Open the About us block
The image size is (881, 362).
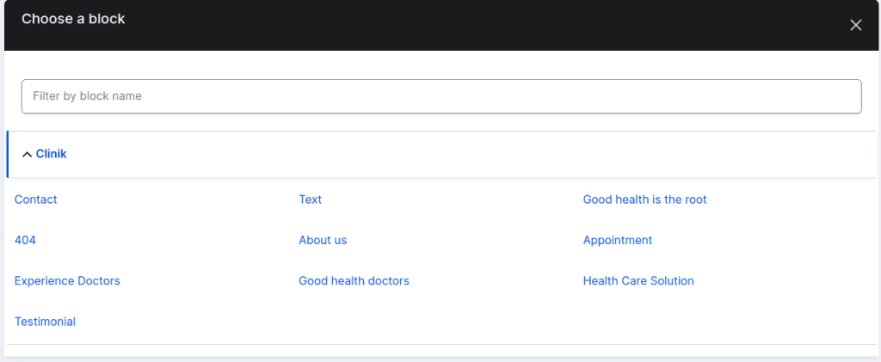pos(323,240)
